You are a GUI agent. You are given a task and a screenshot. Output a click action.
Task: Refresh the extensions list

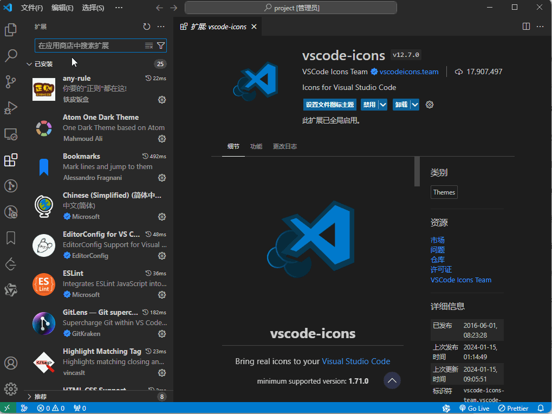(147, 27)
